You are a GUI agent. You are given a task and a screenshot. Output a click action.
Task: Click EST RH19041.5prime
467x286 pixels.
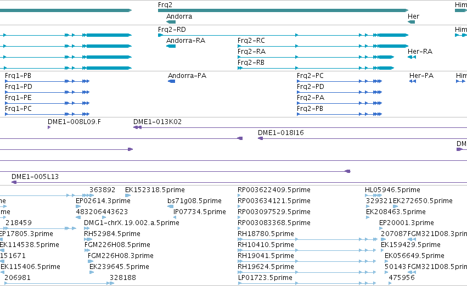click(266, 256)
